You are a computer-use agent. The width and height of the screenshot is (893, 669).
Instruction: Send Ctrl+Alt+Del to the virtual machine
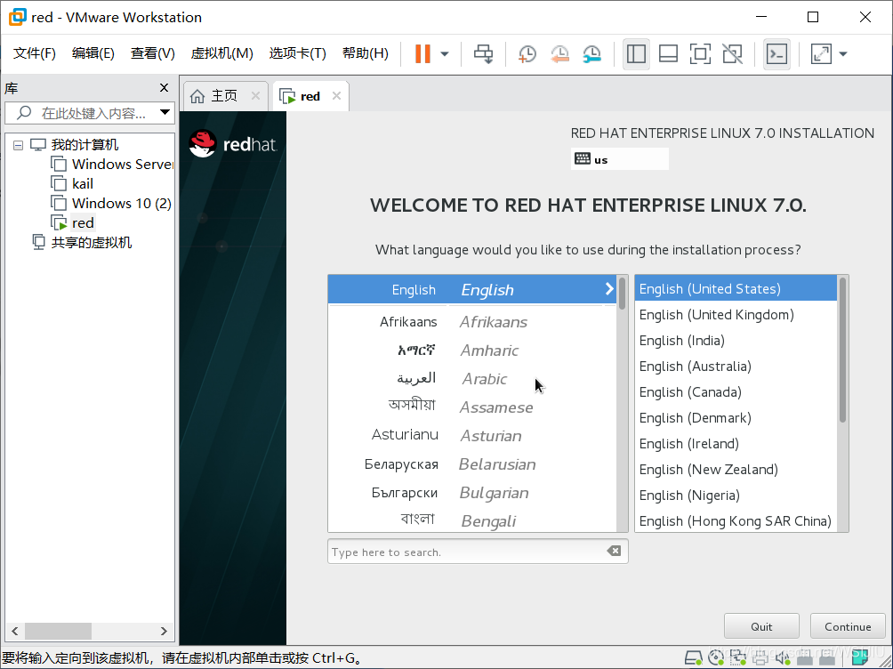[x=484, y=54]
